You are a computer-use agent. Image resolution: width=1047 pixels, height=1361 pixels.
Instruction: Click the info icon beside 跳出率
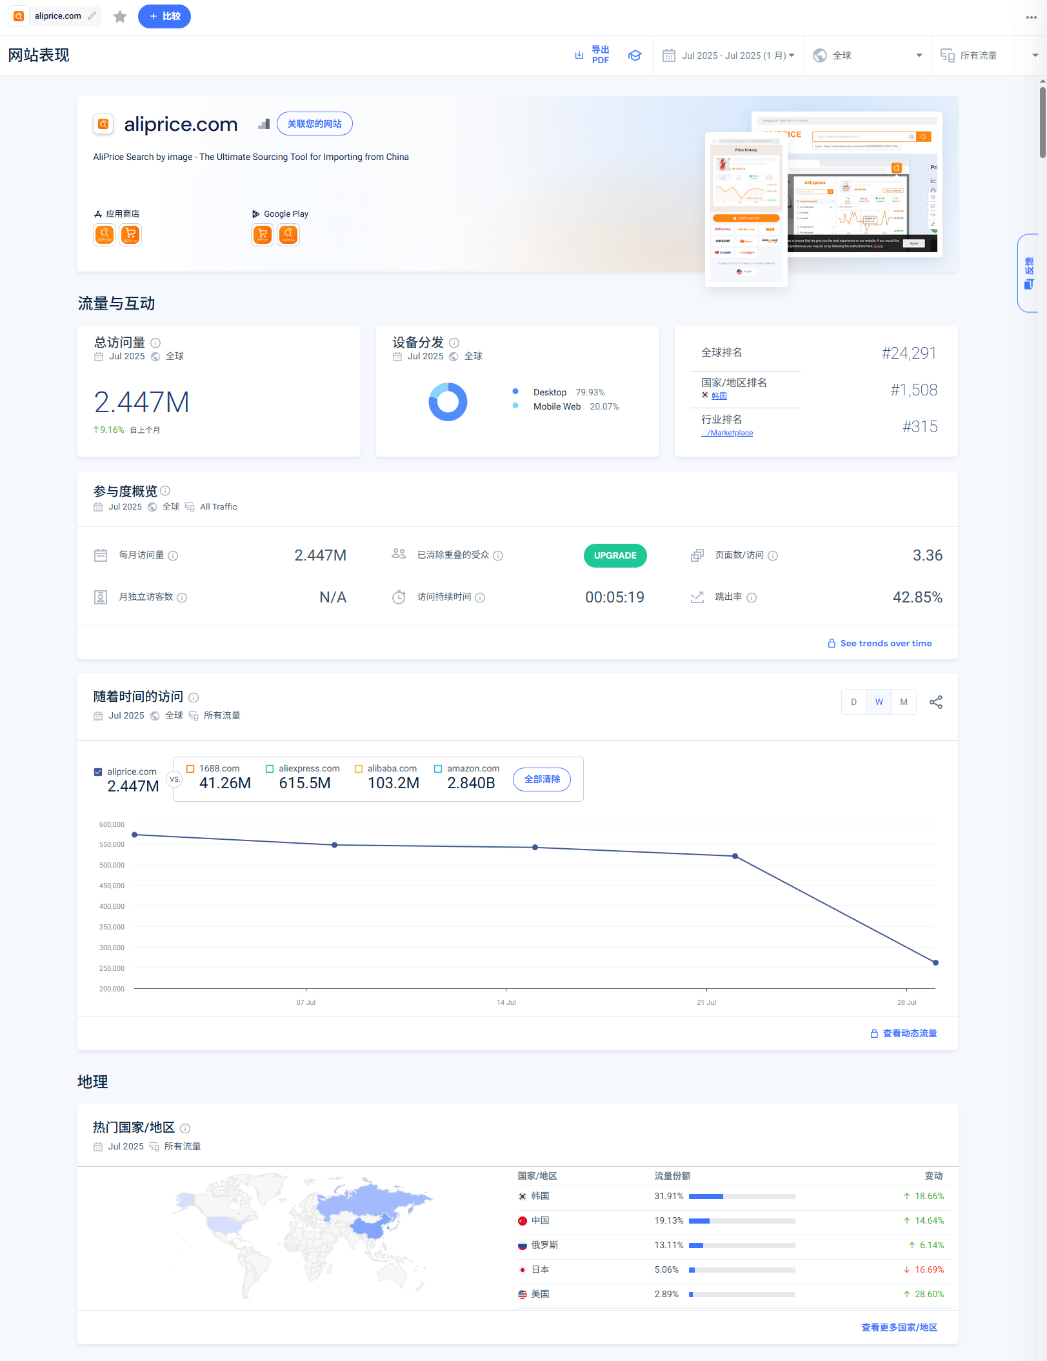pos(752,597)
